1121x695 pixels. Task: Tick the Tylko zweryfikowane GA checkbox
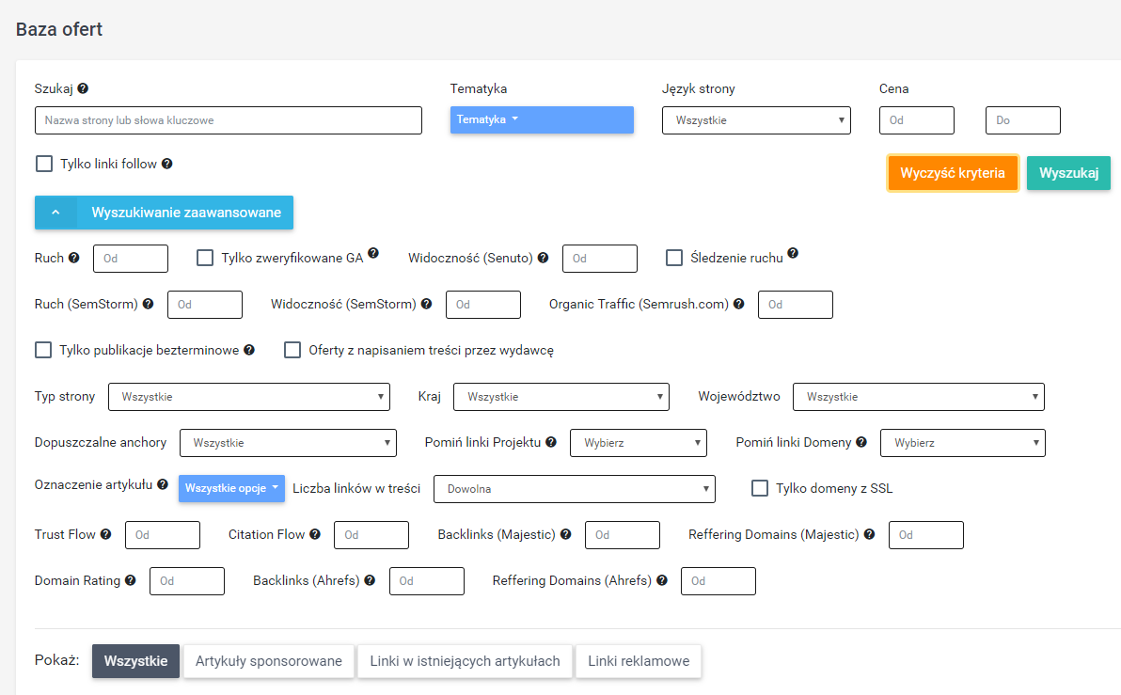(205, 258)
